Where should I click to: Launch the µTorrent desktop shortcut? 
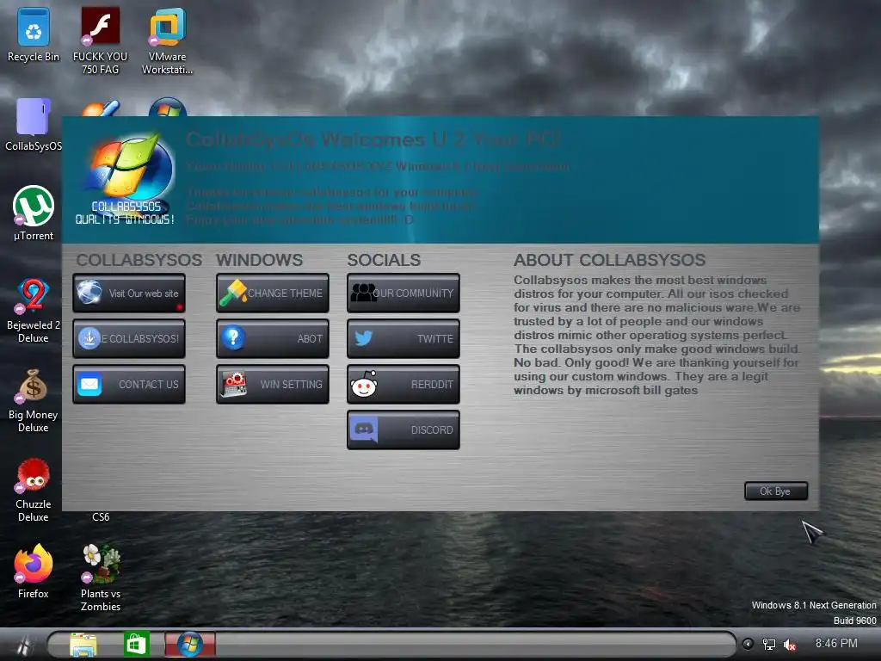tap(34, 213)
